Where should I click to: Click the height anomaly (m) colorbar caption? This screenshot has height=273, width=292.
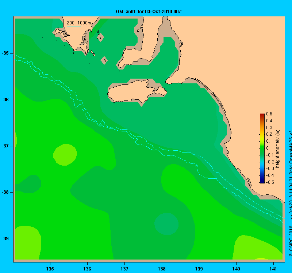[x=278, y=149]
